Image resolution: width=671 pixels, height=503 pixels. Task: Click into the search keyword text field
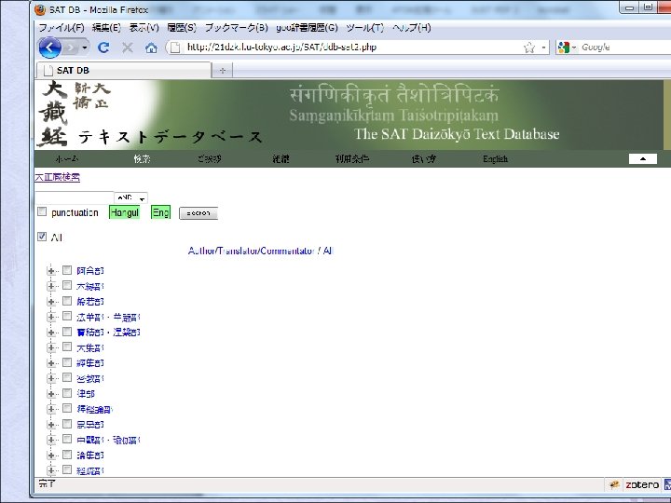(x=74, y=197)
